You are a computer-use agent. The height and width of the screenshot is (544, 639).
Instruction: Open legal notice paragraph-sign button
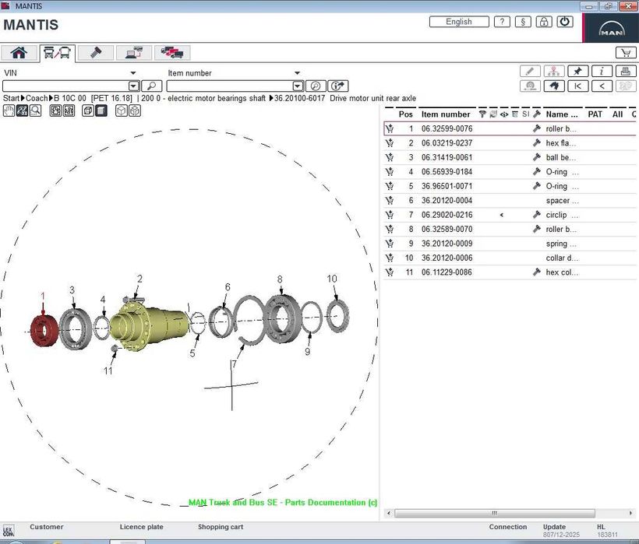tap(523, 22)
